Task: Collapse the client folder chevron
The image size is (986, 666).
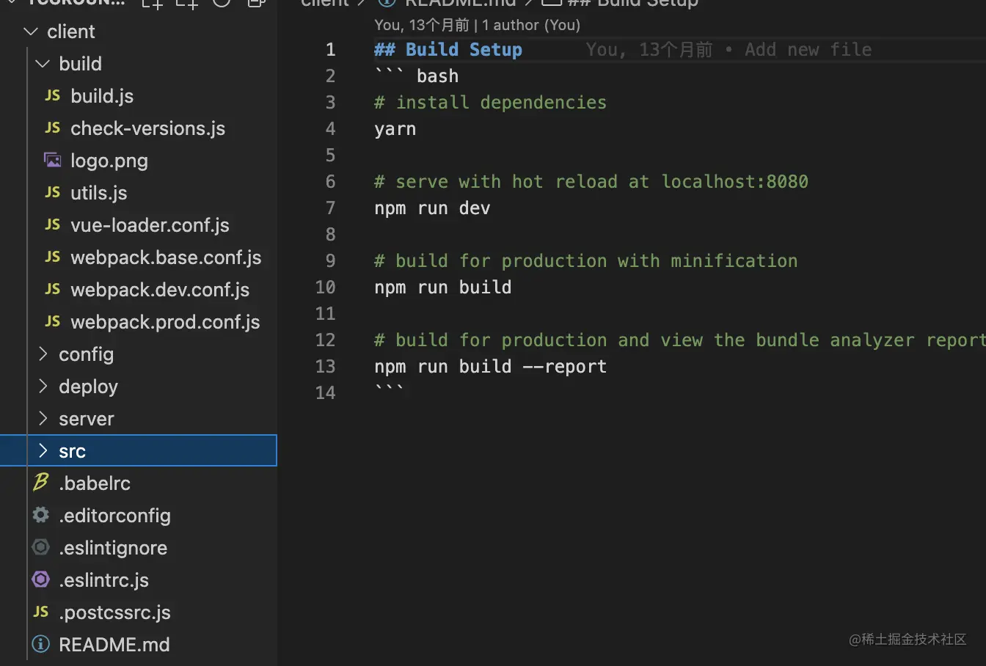Action: 31,32
